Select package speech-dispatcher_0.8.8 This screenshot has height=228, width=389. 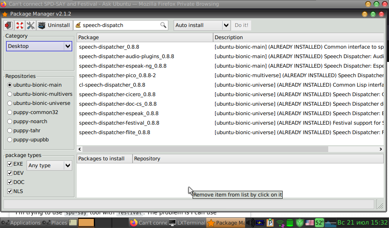point(109,47)
